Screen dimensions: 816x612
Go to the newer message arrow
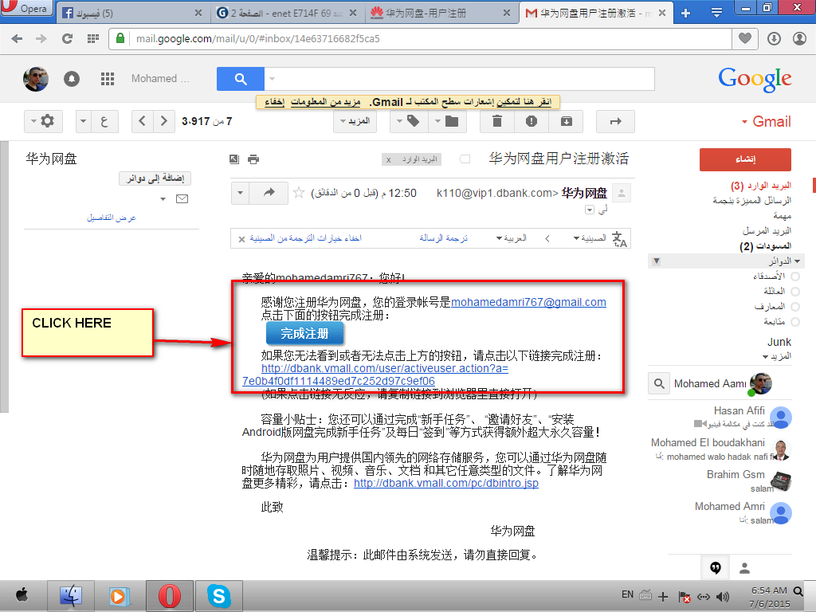(142, 121)
